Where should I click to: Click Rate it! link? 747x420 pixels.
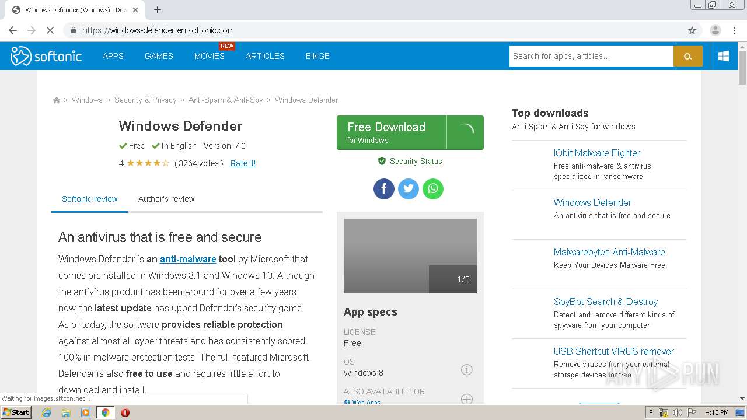[243, 163]
